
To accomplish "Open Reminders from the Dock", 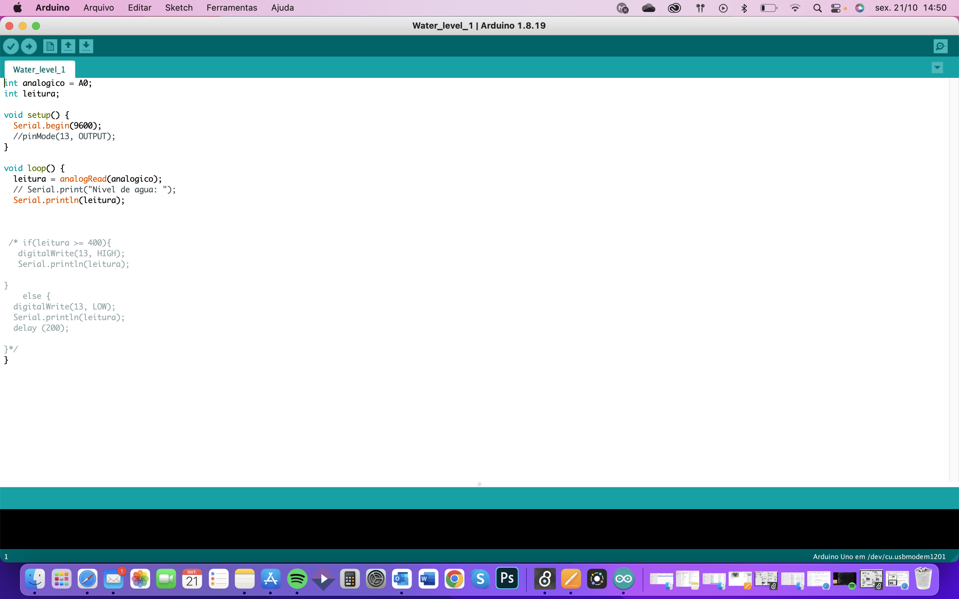I will click(219, 579).
